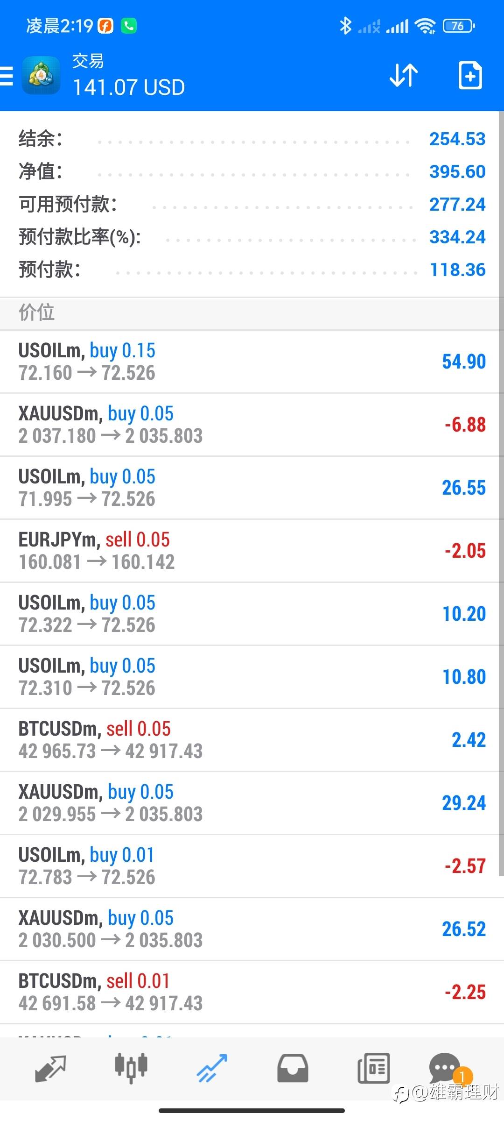The image size is (504, 1121).
Task: Open the History inbox tray icon
Action: point(293,1069)
